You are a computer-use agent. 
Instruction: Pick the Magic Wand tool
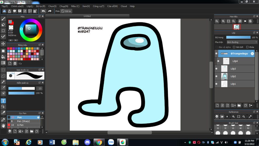click(3, 82)
